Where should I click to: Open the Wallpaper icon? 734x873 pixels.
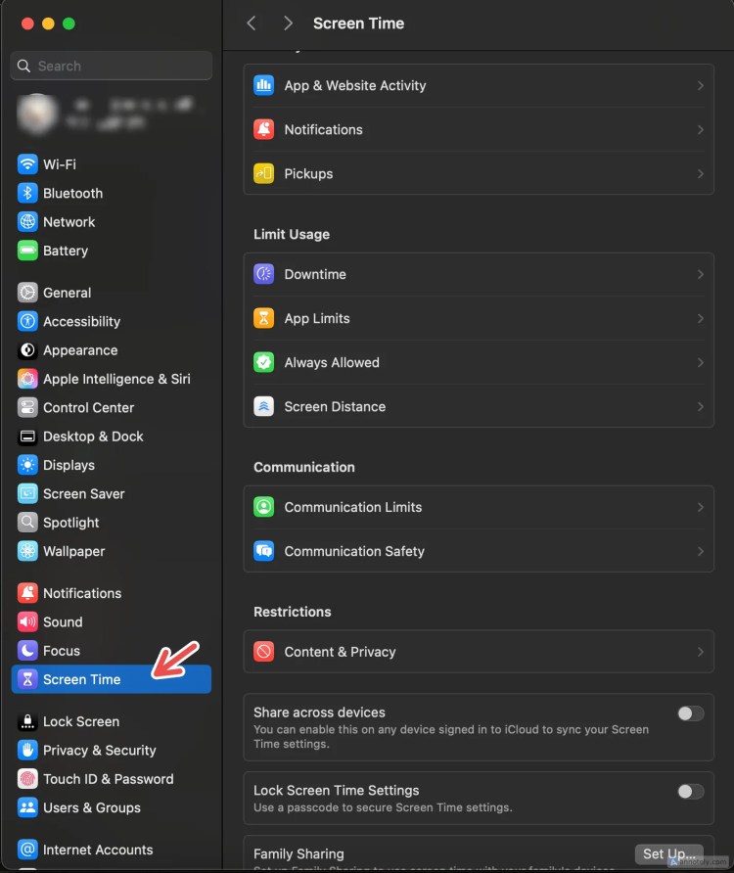click(x=27, y=551)
